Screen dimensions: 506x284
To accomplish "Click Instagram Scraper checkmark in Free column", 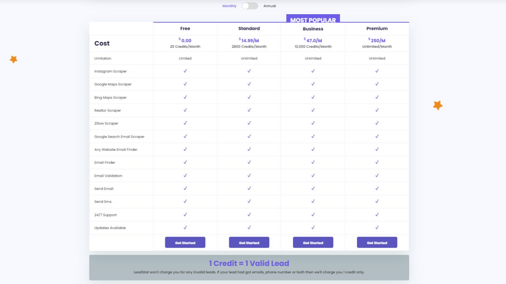I will coord(185,71).
